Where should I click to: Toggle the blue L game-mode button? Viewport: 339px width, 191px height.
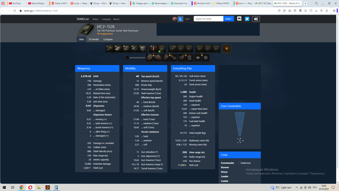click(x=181, y=19)
